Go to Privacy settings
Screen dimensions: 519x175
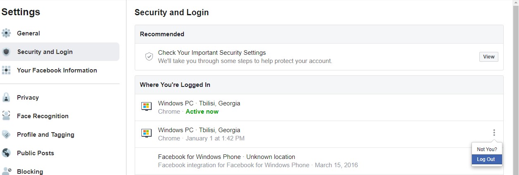[28, 98]
